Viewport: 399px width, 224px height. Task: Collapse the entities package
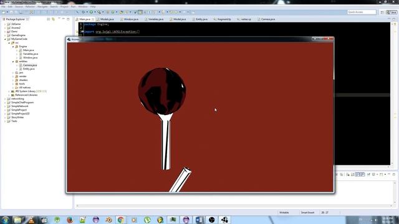(13, 62)
